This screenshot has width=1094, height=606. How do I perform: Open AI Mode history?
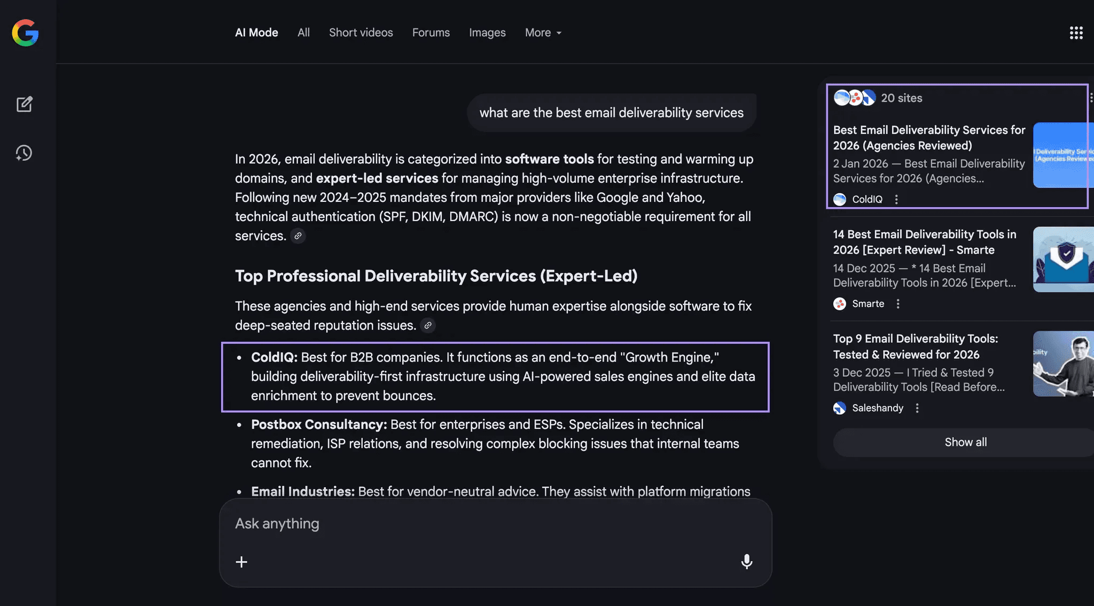(x=24, y=153)
